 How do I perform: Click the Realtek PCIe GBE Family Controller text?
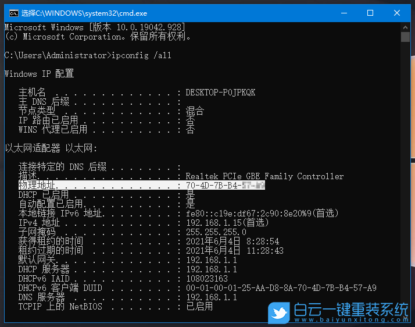(264, 176)
